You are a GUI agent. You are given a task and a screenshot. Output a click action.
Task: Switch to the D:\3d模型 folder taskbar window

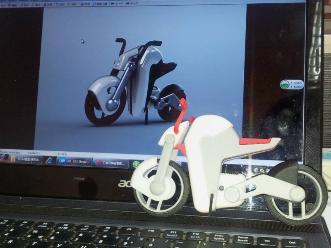(x=26, y=159)
